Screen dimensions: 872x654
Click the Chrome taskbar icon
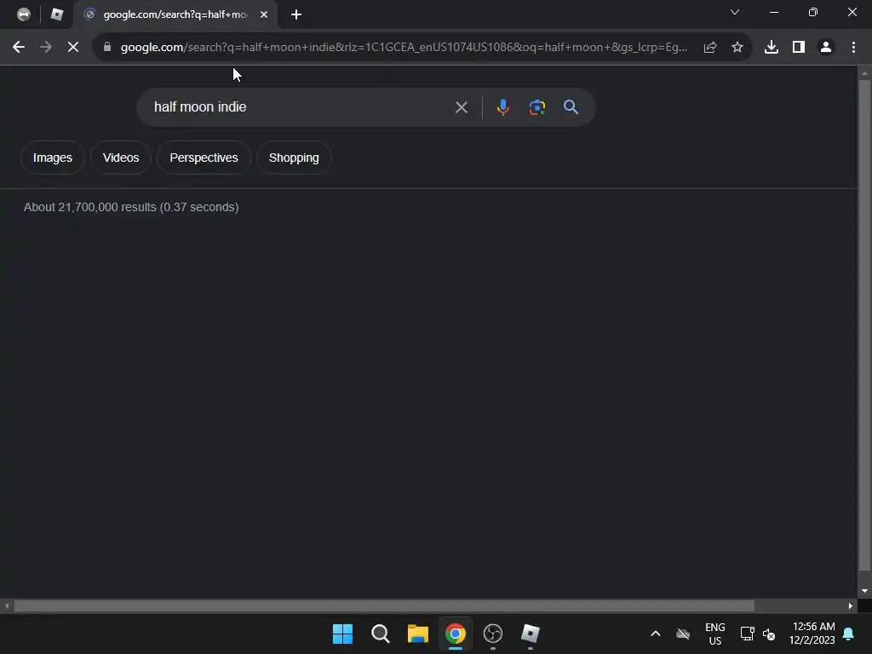pos(456,634)
